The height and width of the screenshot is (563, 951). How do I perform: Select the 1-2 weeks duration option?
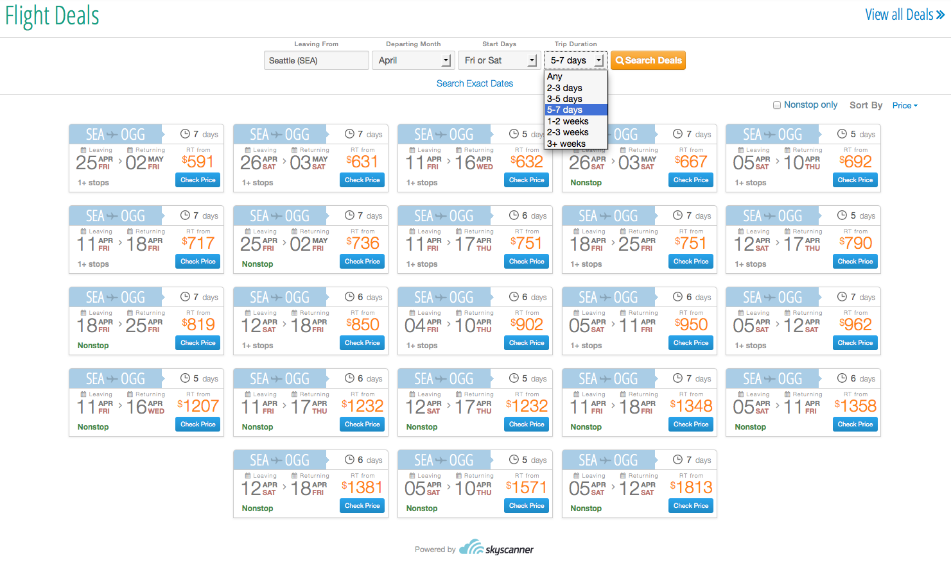(x=576, y=121)
